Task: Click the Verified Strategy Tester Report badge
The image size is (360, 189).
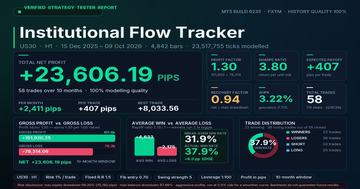Action: [x=58, y=12]
